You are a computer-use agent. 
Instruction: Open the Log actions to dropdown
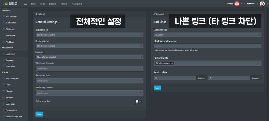(x=89, y=35)
